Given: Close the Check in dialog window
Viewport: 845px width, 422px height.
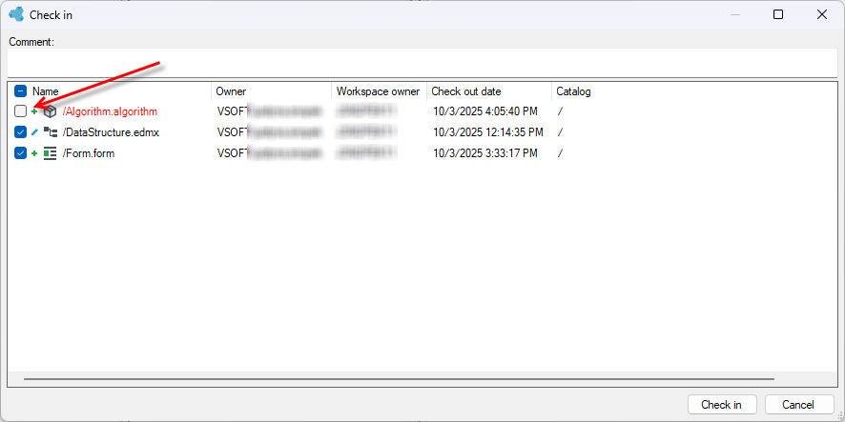Looking at the screenshot, I should pos(822,14).
